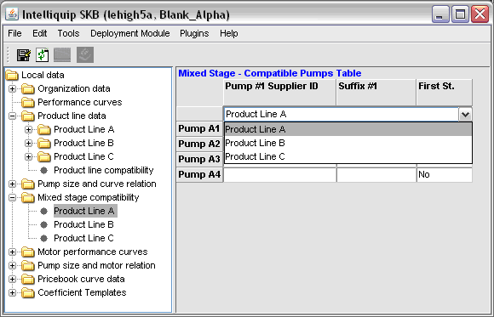Click the green refresh document icon
Screen dimensions: 494x317
pos(43,55)
